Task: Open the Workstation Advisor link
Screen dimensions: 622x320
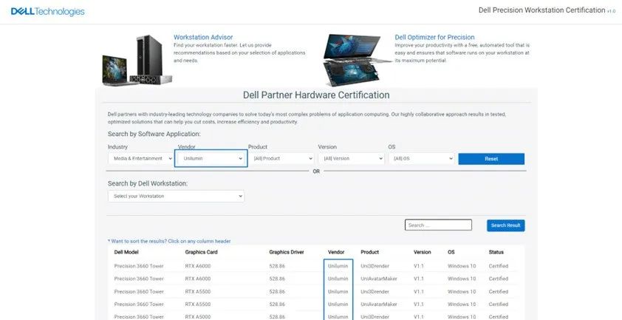Action: click(203, 37)
